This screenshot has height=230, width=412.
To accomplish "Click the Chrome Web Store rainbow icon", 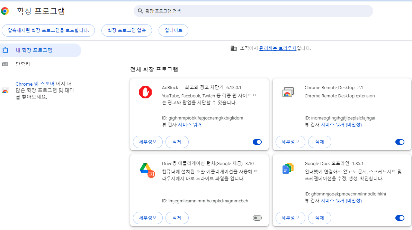I will (5, 91).
